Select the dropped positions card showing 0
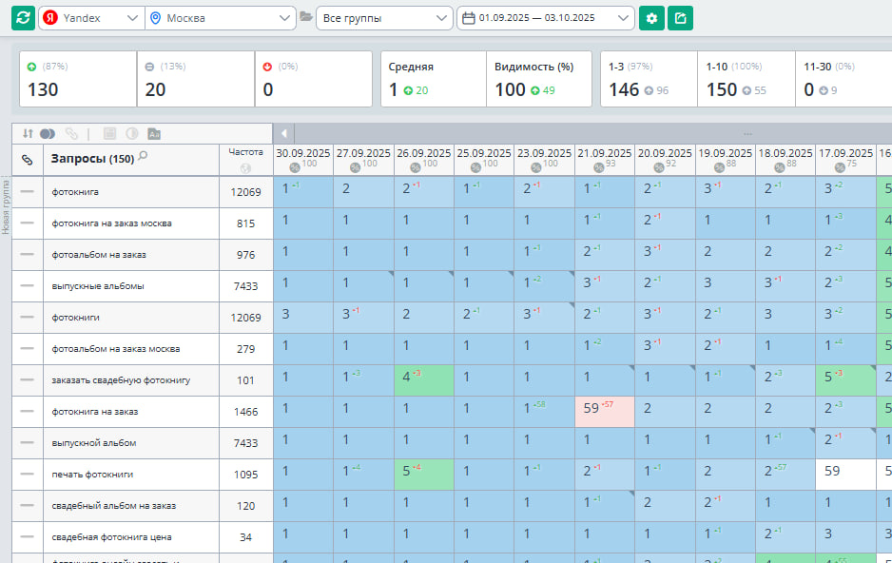892x563 pixels. [314, 79]
